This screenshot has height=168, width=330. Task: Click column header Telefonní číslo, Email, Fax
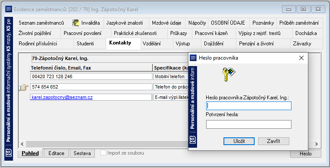91,68
